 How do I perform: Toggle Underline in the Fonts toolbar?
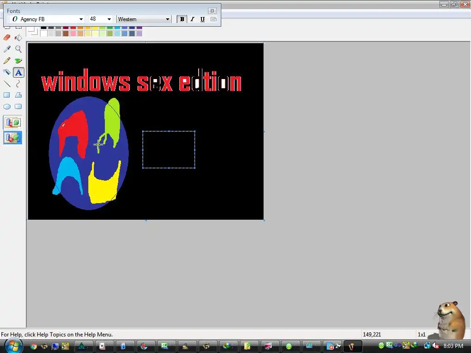pos(202,19)
